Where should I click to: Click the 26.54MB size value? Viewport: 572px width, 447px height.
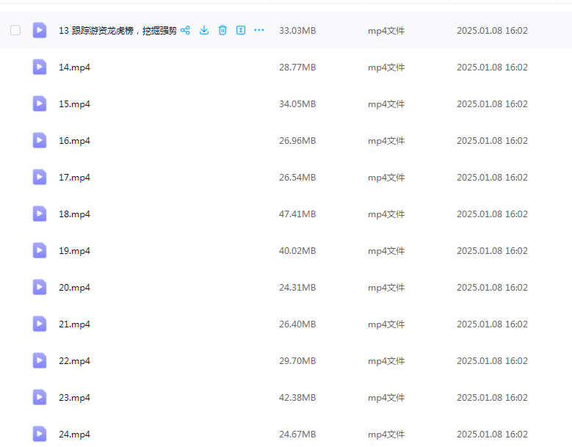point(297,178)
